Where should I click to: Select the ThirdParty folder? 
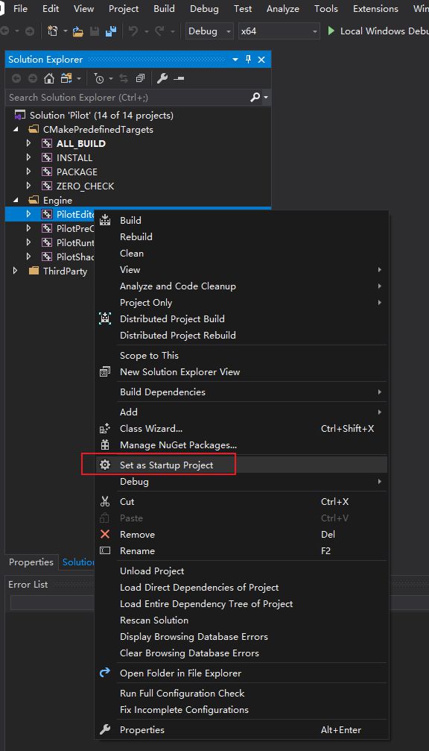[x=65, y=271]
